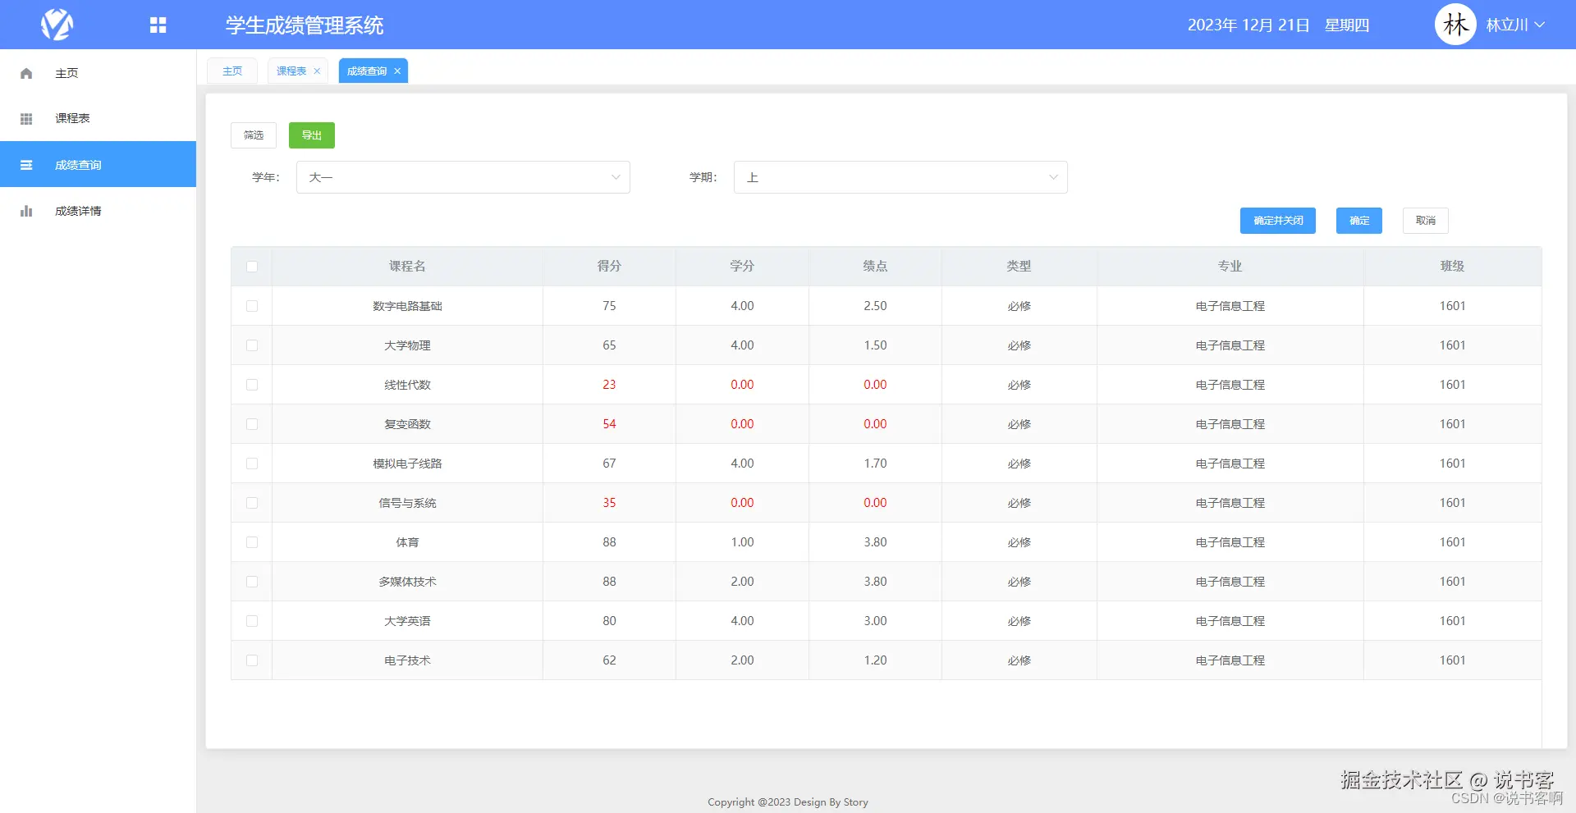Check the 大学英语 row checkbox
This screenshot has height=813, width=1576.
[252, 621]
